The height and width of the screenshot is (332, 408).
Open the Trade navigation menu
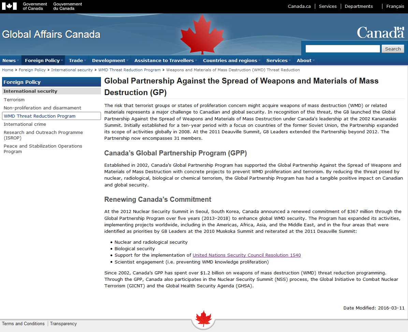[76, 60]
